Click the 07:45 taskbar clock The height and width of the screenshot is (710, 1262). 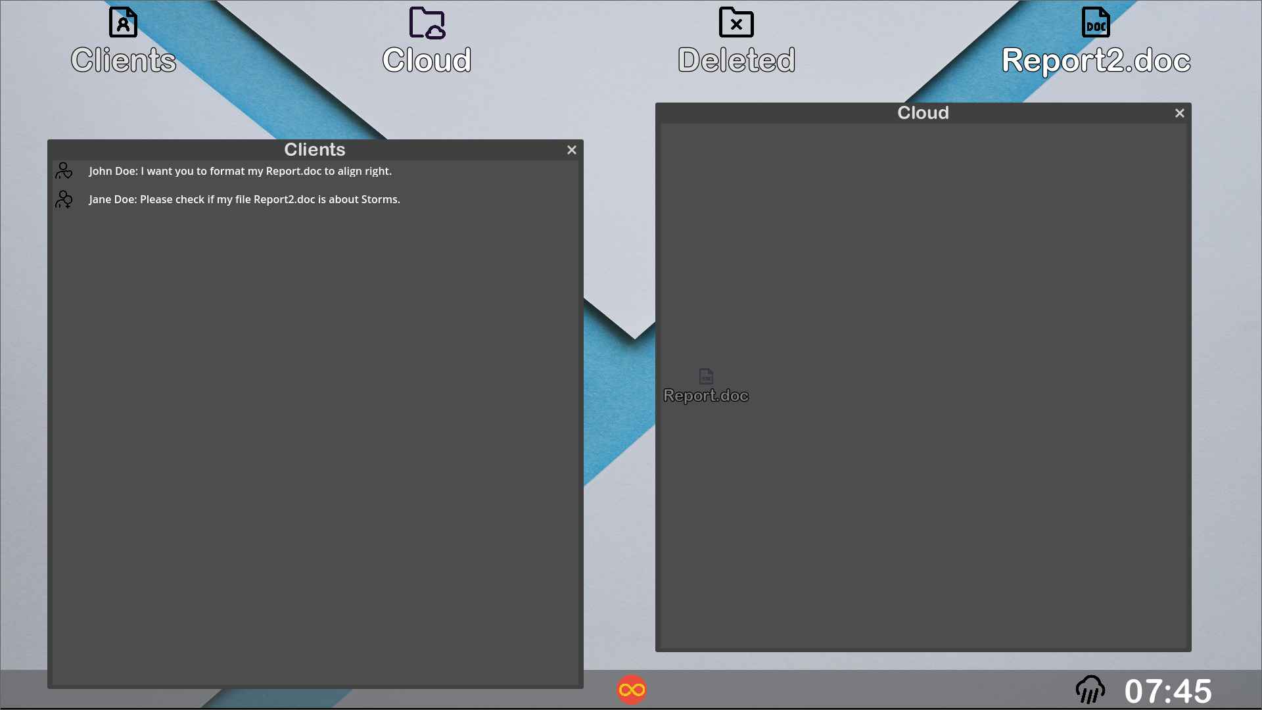tap(1168, 691)
